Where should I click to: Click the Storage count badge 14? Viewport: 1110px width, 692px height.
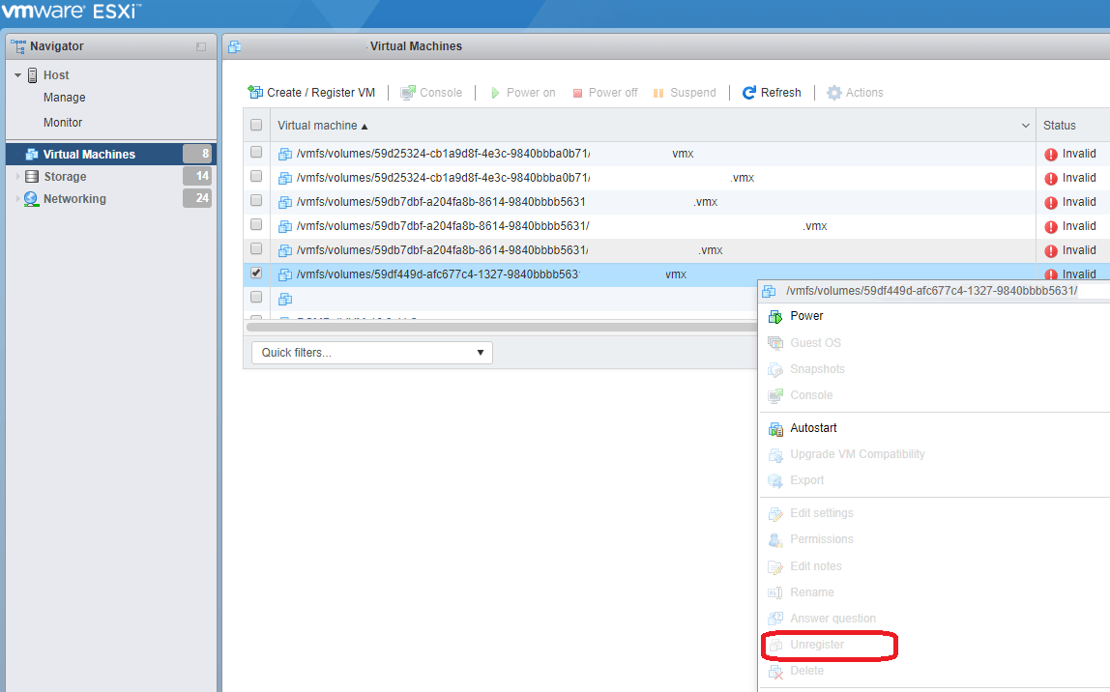tap(197, 176)
